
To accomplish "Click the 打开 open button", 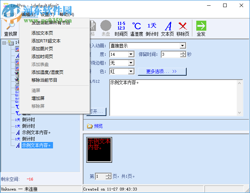I will [x=96, y=112].
